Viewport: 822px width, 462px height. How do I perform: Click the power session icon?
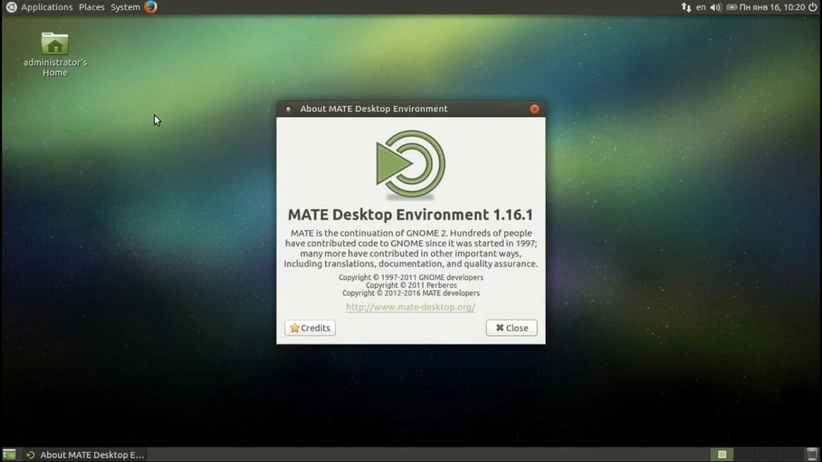(x=812, y=7)
